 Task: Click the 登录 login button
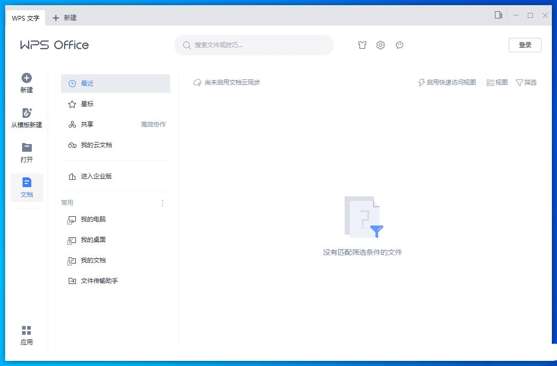tap(525, 45)
